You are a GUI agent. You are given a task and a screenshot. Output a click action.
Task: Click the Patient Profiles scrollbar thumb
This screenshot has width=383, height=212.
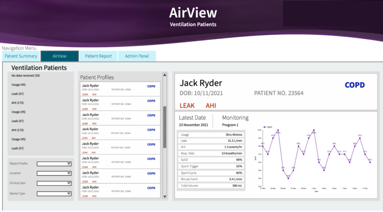click(165, 127)
